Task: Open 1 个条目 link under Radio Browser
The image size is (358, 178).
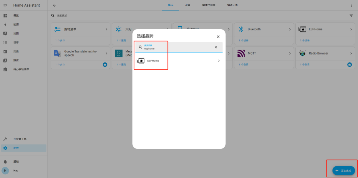Action: pyautogui.click(x=305, y=64)
